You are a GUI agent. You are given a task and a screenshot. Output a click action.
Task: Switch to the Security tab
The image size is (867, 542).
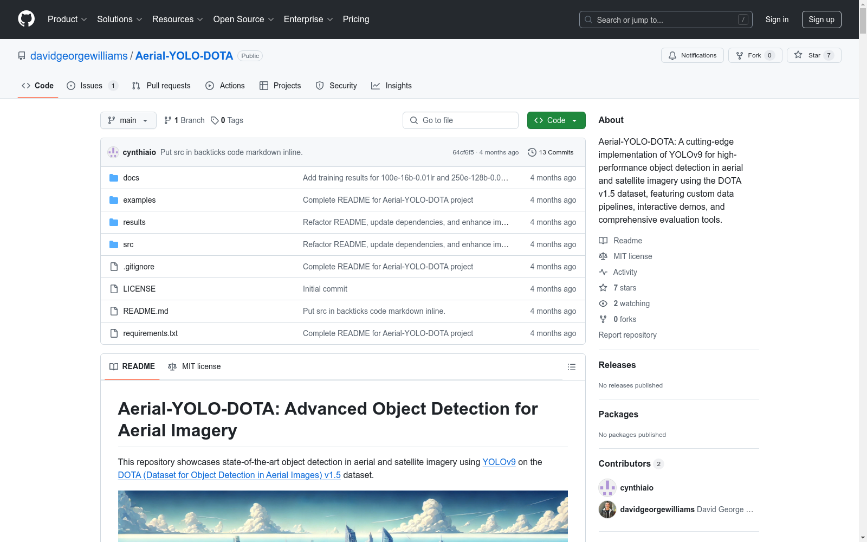[x=337, y=86]
